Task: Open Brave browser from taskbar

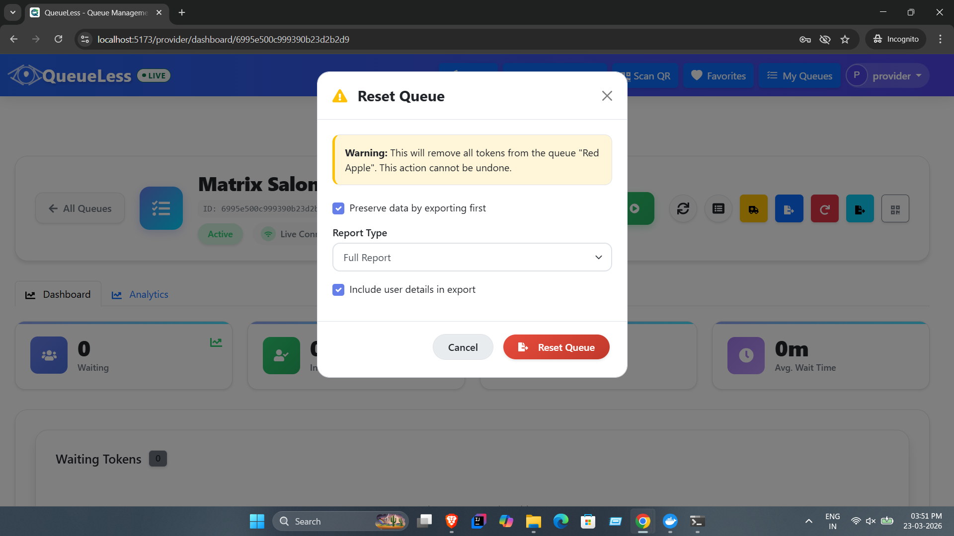Action: click(451, 521)
